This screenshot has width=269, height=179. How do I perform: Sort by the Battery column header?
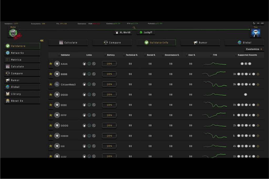(x=111, y=55)
